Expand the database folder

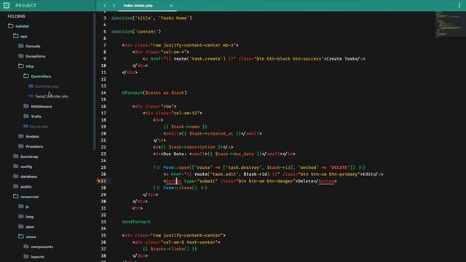click(25, 176)
